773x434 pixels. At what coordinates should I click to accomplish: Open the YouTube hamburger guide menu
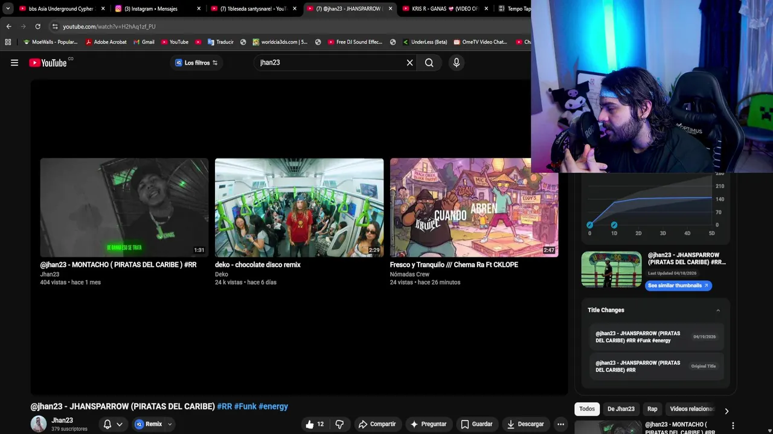click(14, 63)
